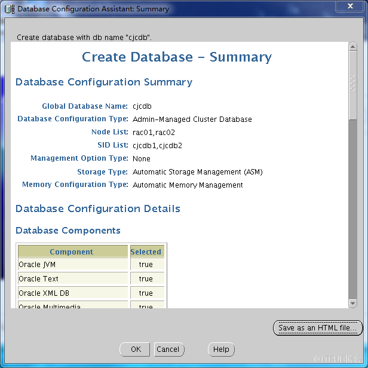The image size is (368, 368).
Task: Click the Node List value rac01,rac02
Action: [x=154, y=133]
